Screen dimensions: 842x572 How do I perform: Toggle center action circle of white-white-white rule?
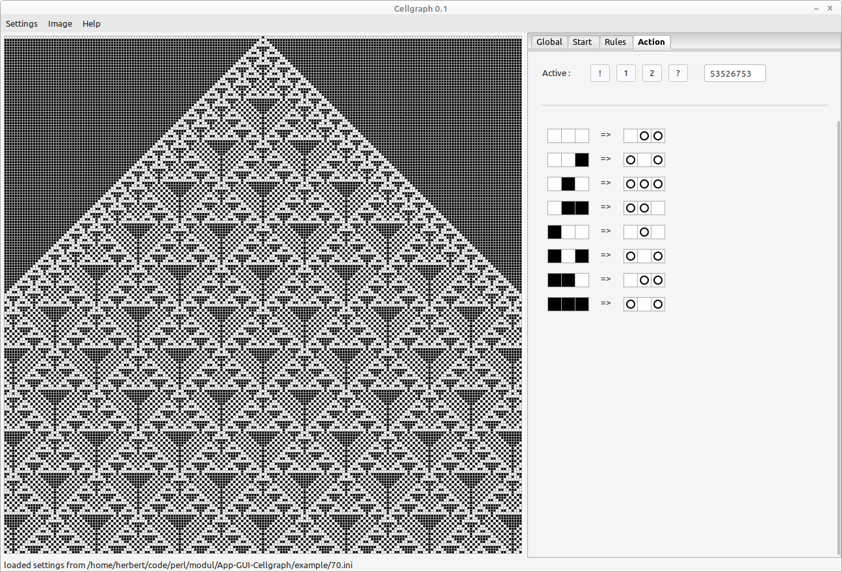point(644,136)
